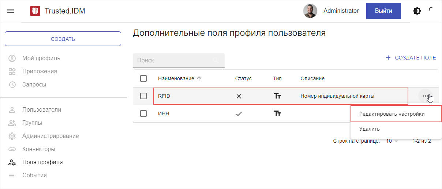Click the Приложения widgets icon

click(12, 72)
